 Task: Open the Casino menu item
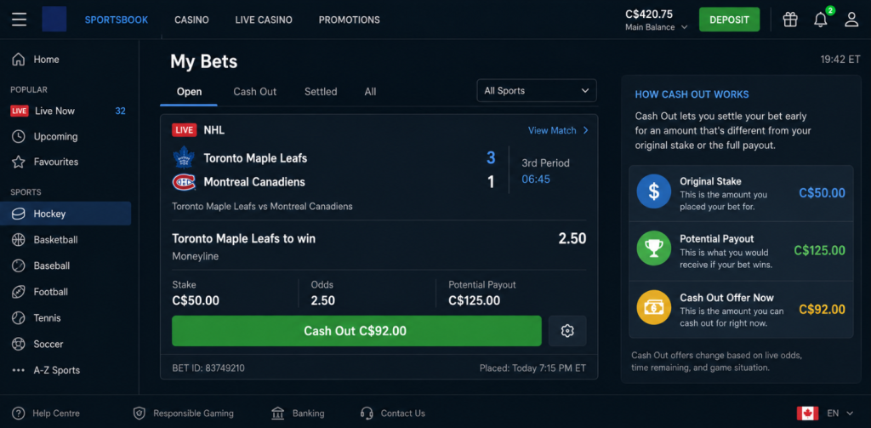tap(191, 20)
